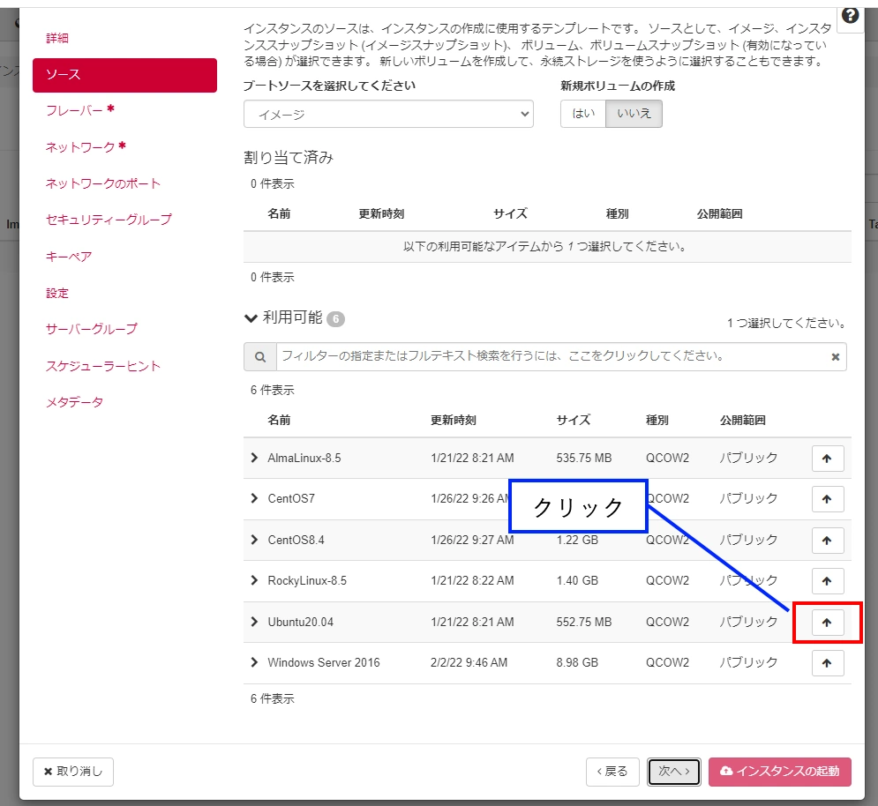Click the image filter search field
The width and height of the screenshot is (878, 806).
coord(552,357)
